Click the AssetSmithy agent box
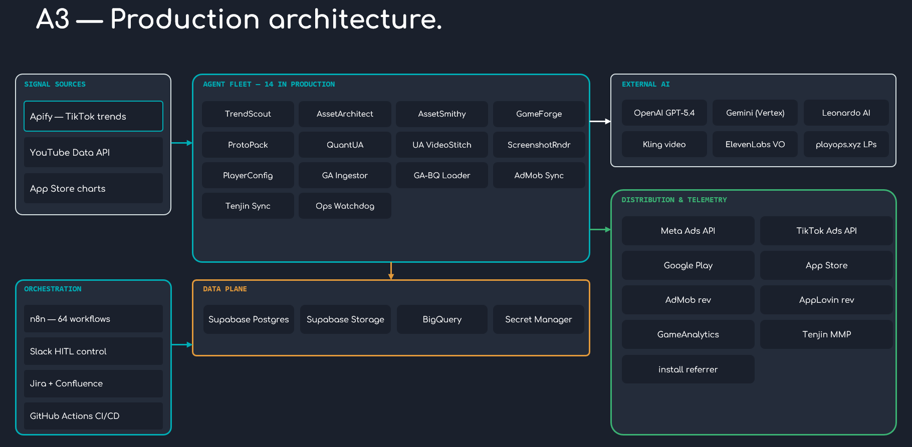This screenshot has width=912, height=447. tap(442, 114)
